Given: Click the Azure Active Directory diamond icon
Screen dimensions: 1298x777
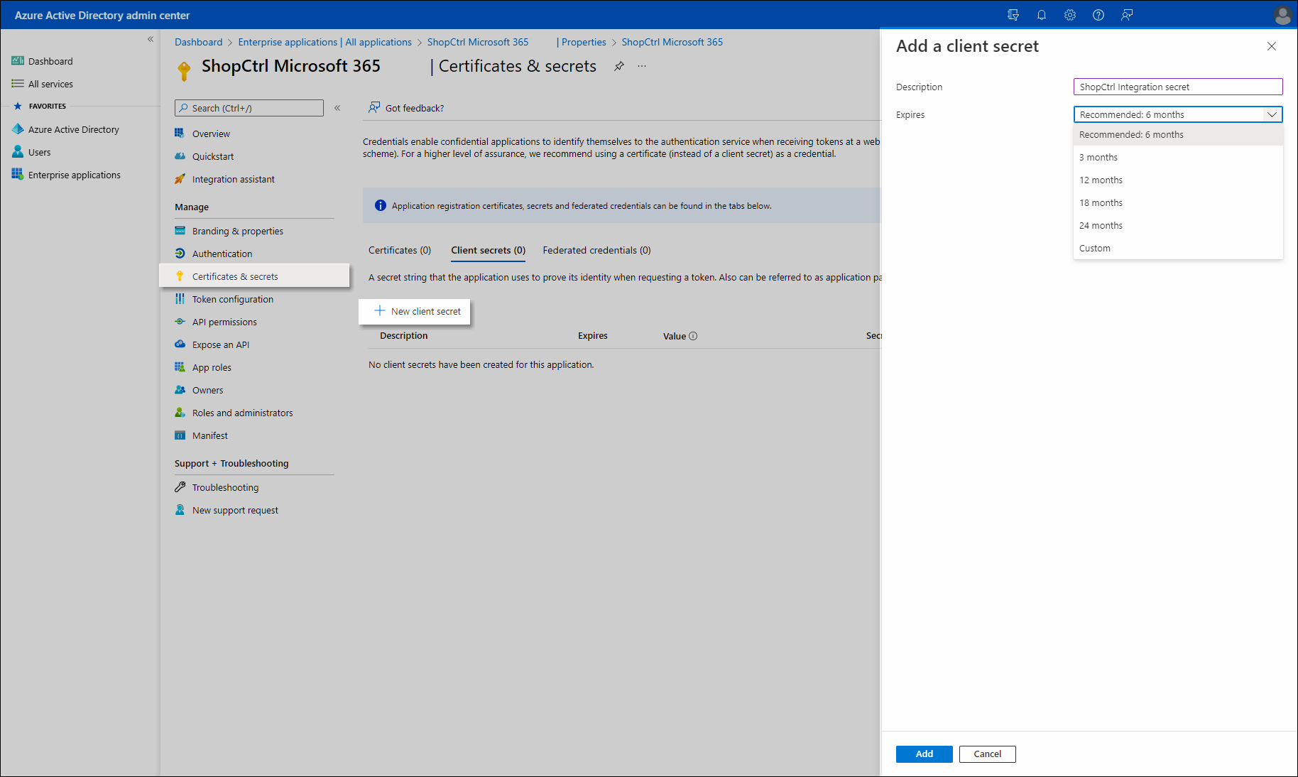Looking at the screenshot, I should (x=18, y=129).
